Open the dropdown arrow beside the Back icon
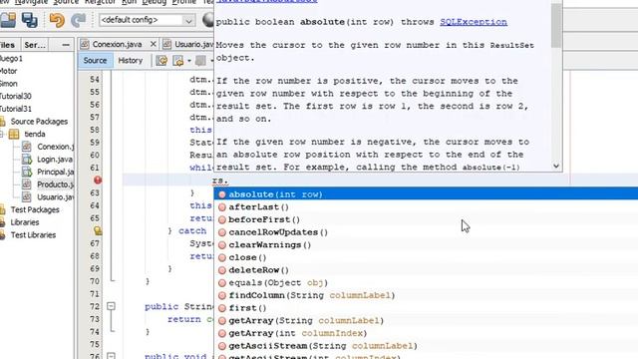 coord(189,61)
